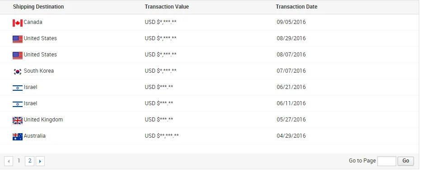Image resolution: width=422 pixels, height=172 pixels.
Task: Click the Canada flag icon
Action: (18, 23)
